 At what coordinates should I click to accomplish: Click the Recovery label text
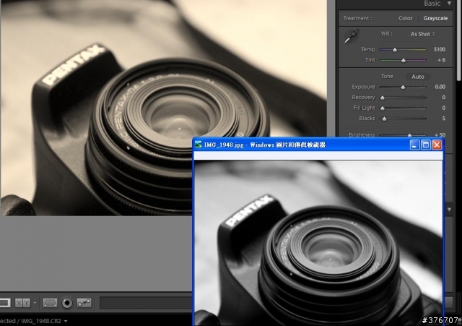[x=363, y=98]
